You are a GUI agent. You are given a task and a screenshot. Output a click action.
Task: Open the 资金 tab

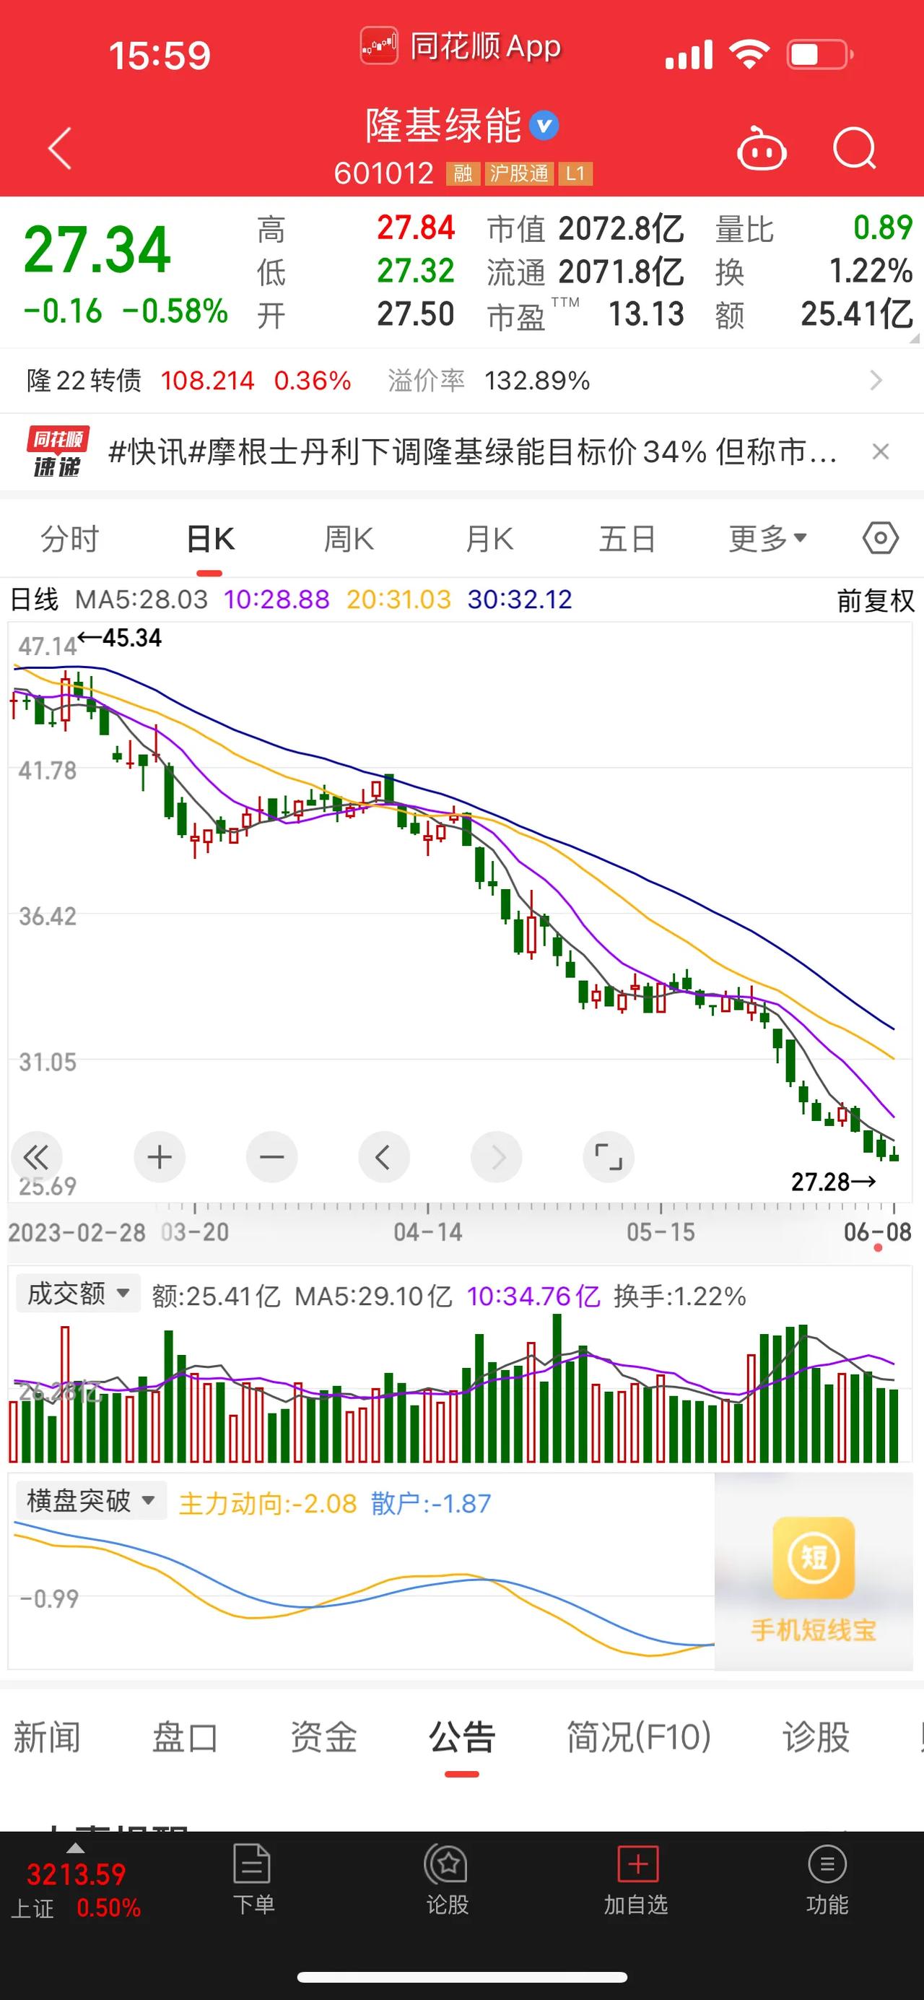(x=323, y=1738)
